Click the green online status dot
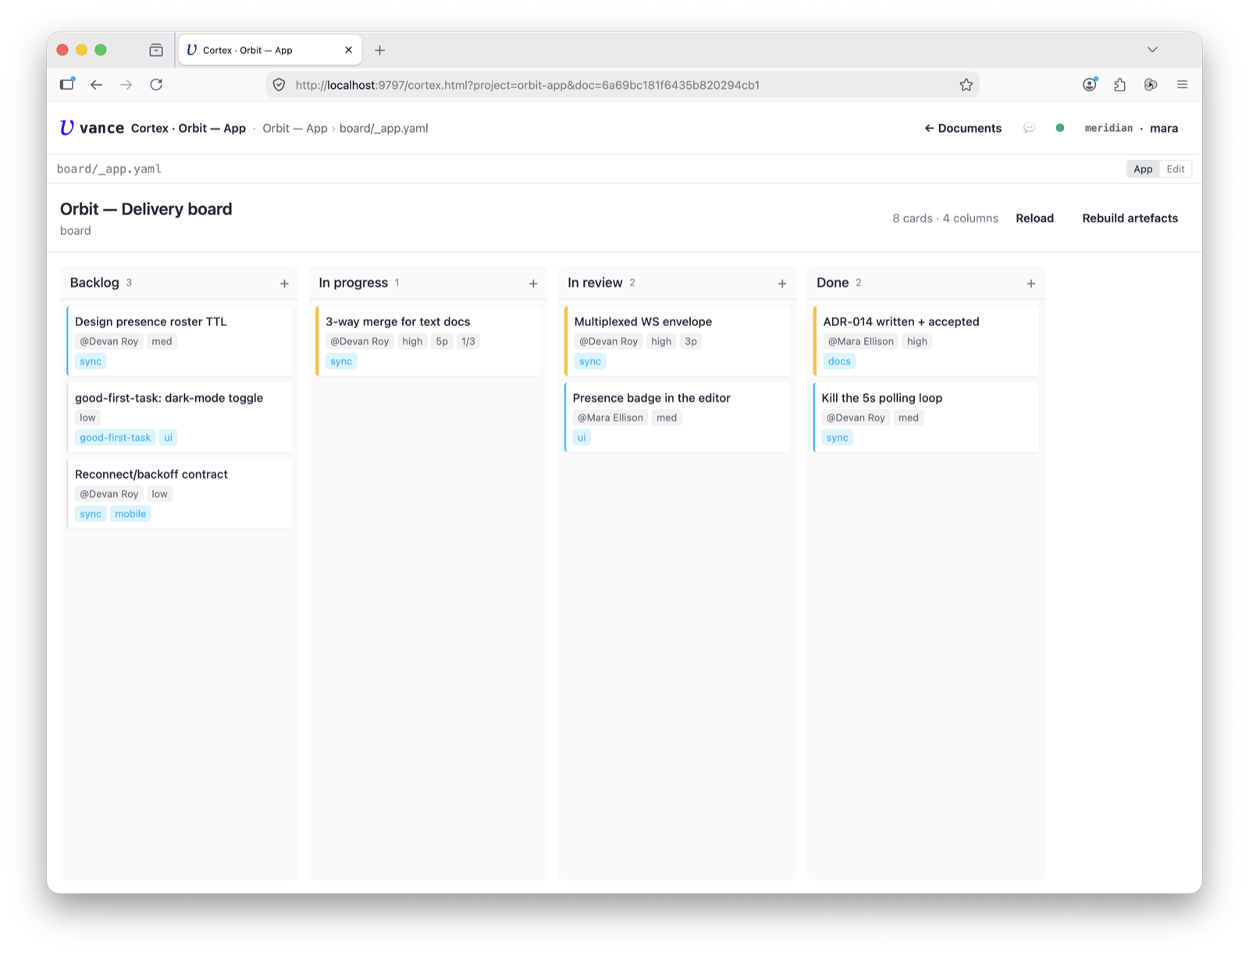The image size is (1249, 955). pos(1060,128)
